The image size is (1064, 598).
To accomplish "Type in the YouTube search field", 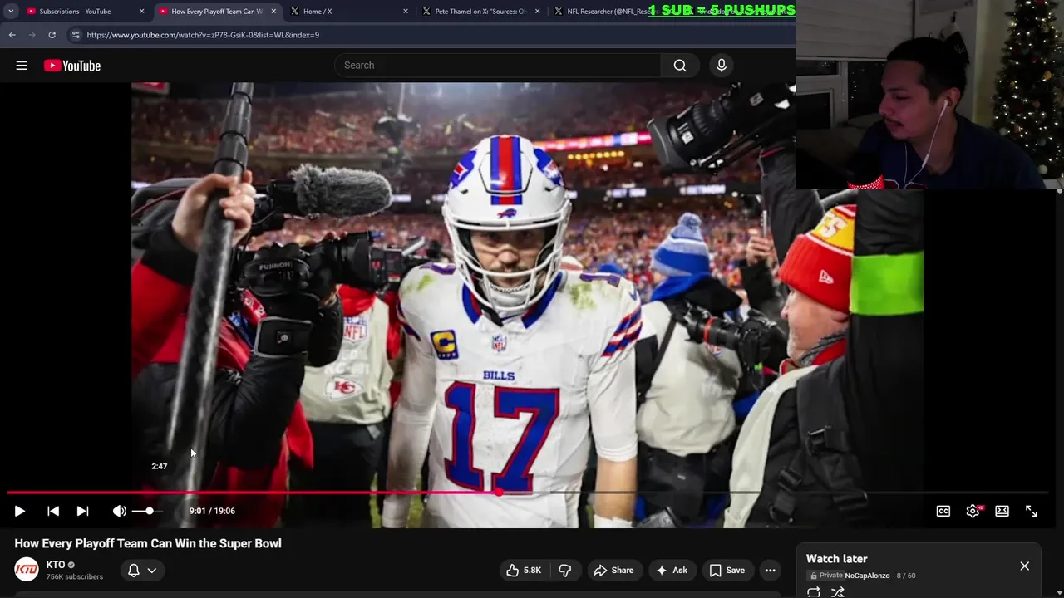I will coord(497,66).
